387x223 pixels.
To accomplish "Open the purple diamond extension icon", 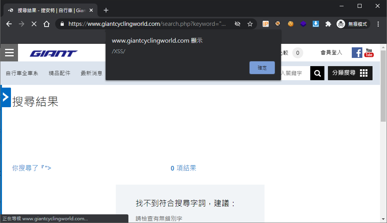I will [x=303, y=24].
